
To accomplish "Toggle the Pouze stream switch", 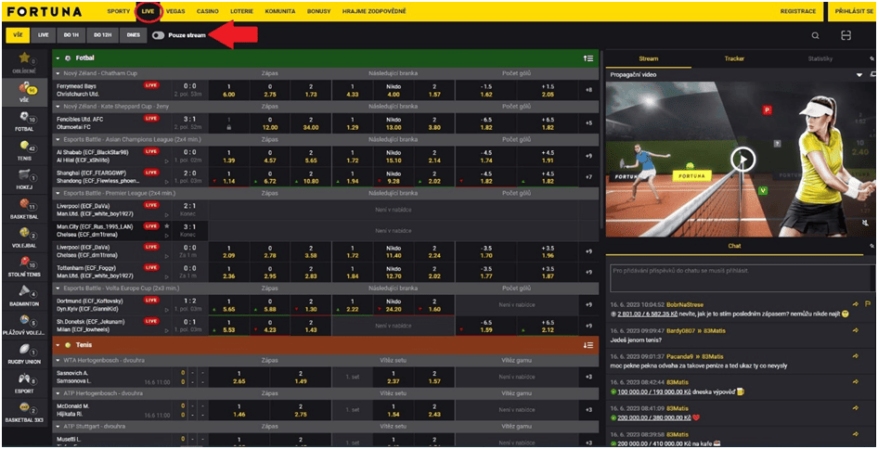I will click(x=158, y=35).
